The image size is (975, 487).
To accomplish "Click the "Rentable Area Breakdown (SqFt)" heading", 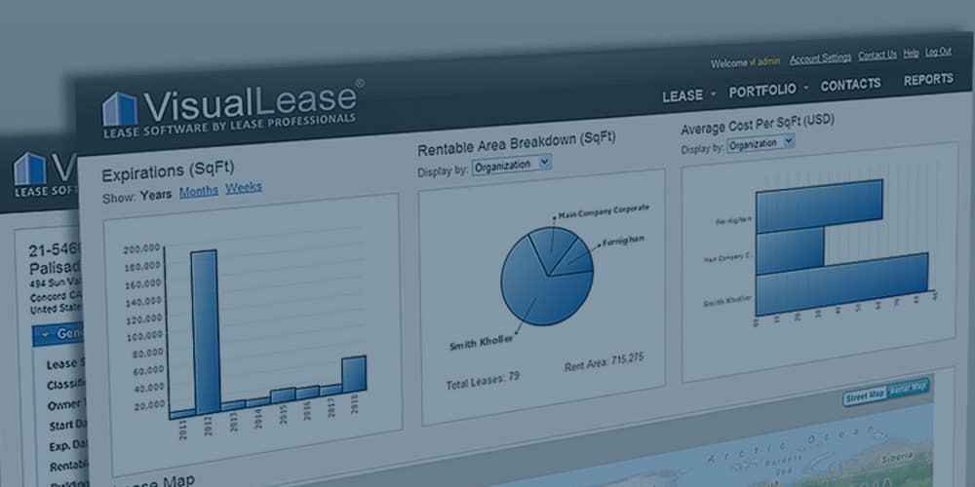I will 516,144.
